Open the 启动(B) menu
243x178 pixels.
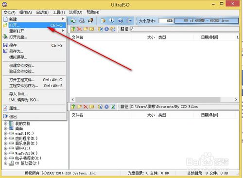[x=42, y=12]
